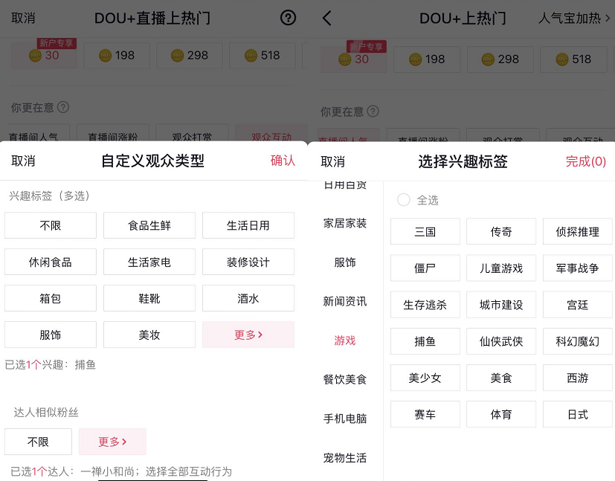This screenshot has height=481, width=615.
Task: Open the 宠物生活 category
Action: 345,457
